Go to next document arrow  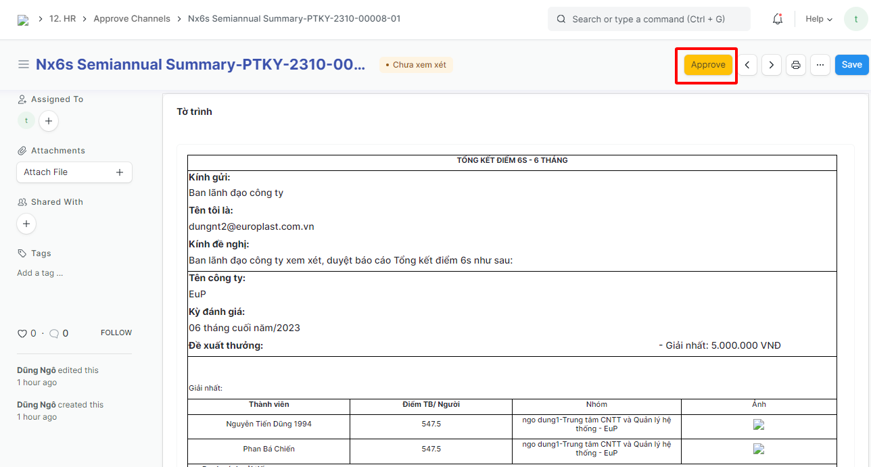pos(772,65)
